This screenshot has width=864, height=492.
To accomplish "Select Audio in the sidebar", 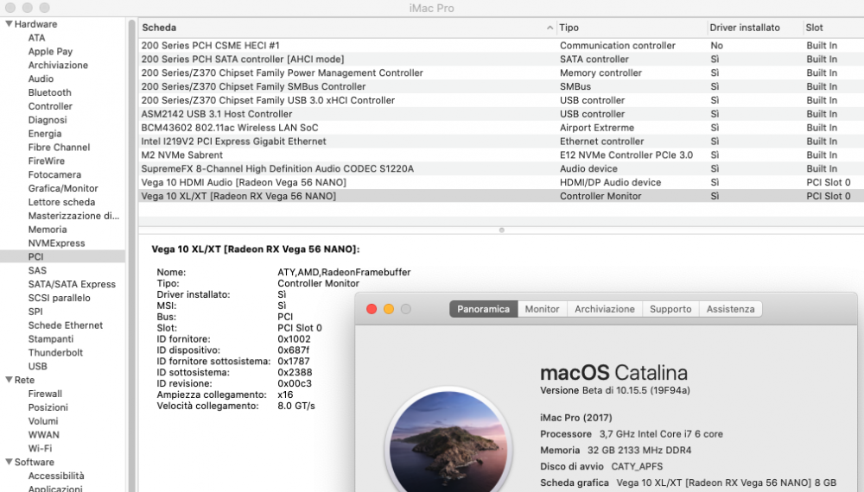I will (x=41, y=79).
